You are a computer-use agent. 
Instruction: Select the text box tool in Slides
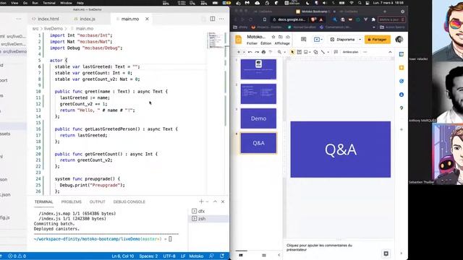pyautogui.click(x=299, y=52)
